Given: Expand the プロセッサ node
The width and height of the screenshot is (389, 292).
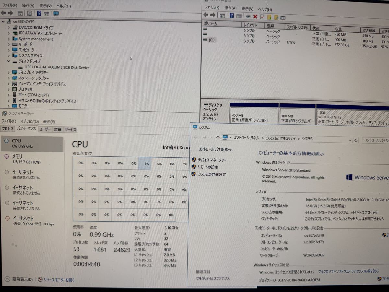Looking at the screenshot, I should click(9, 89).
